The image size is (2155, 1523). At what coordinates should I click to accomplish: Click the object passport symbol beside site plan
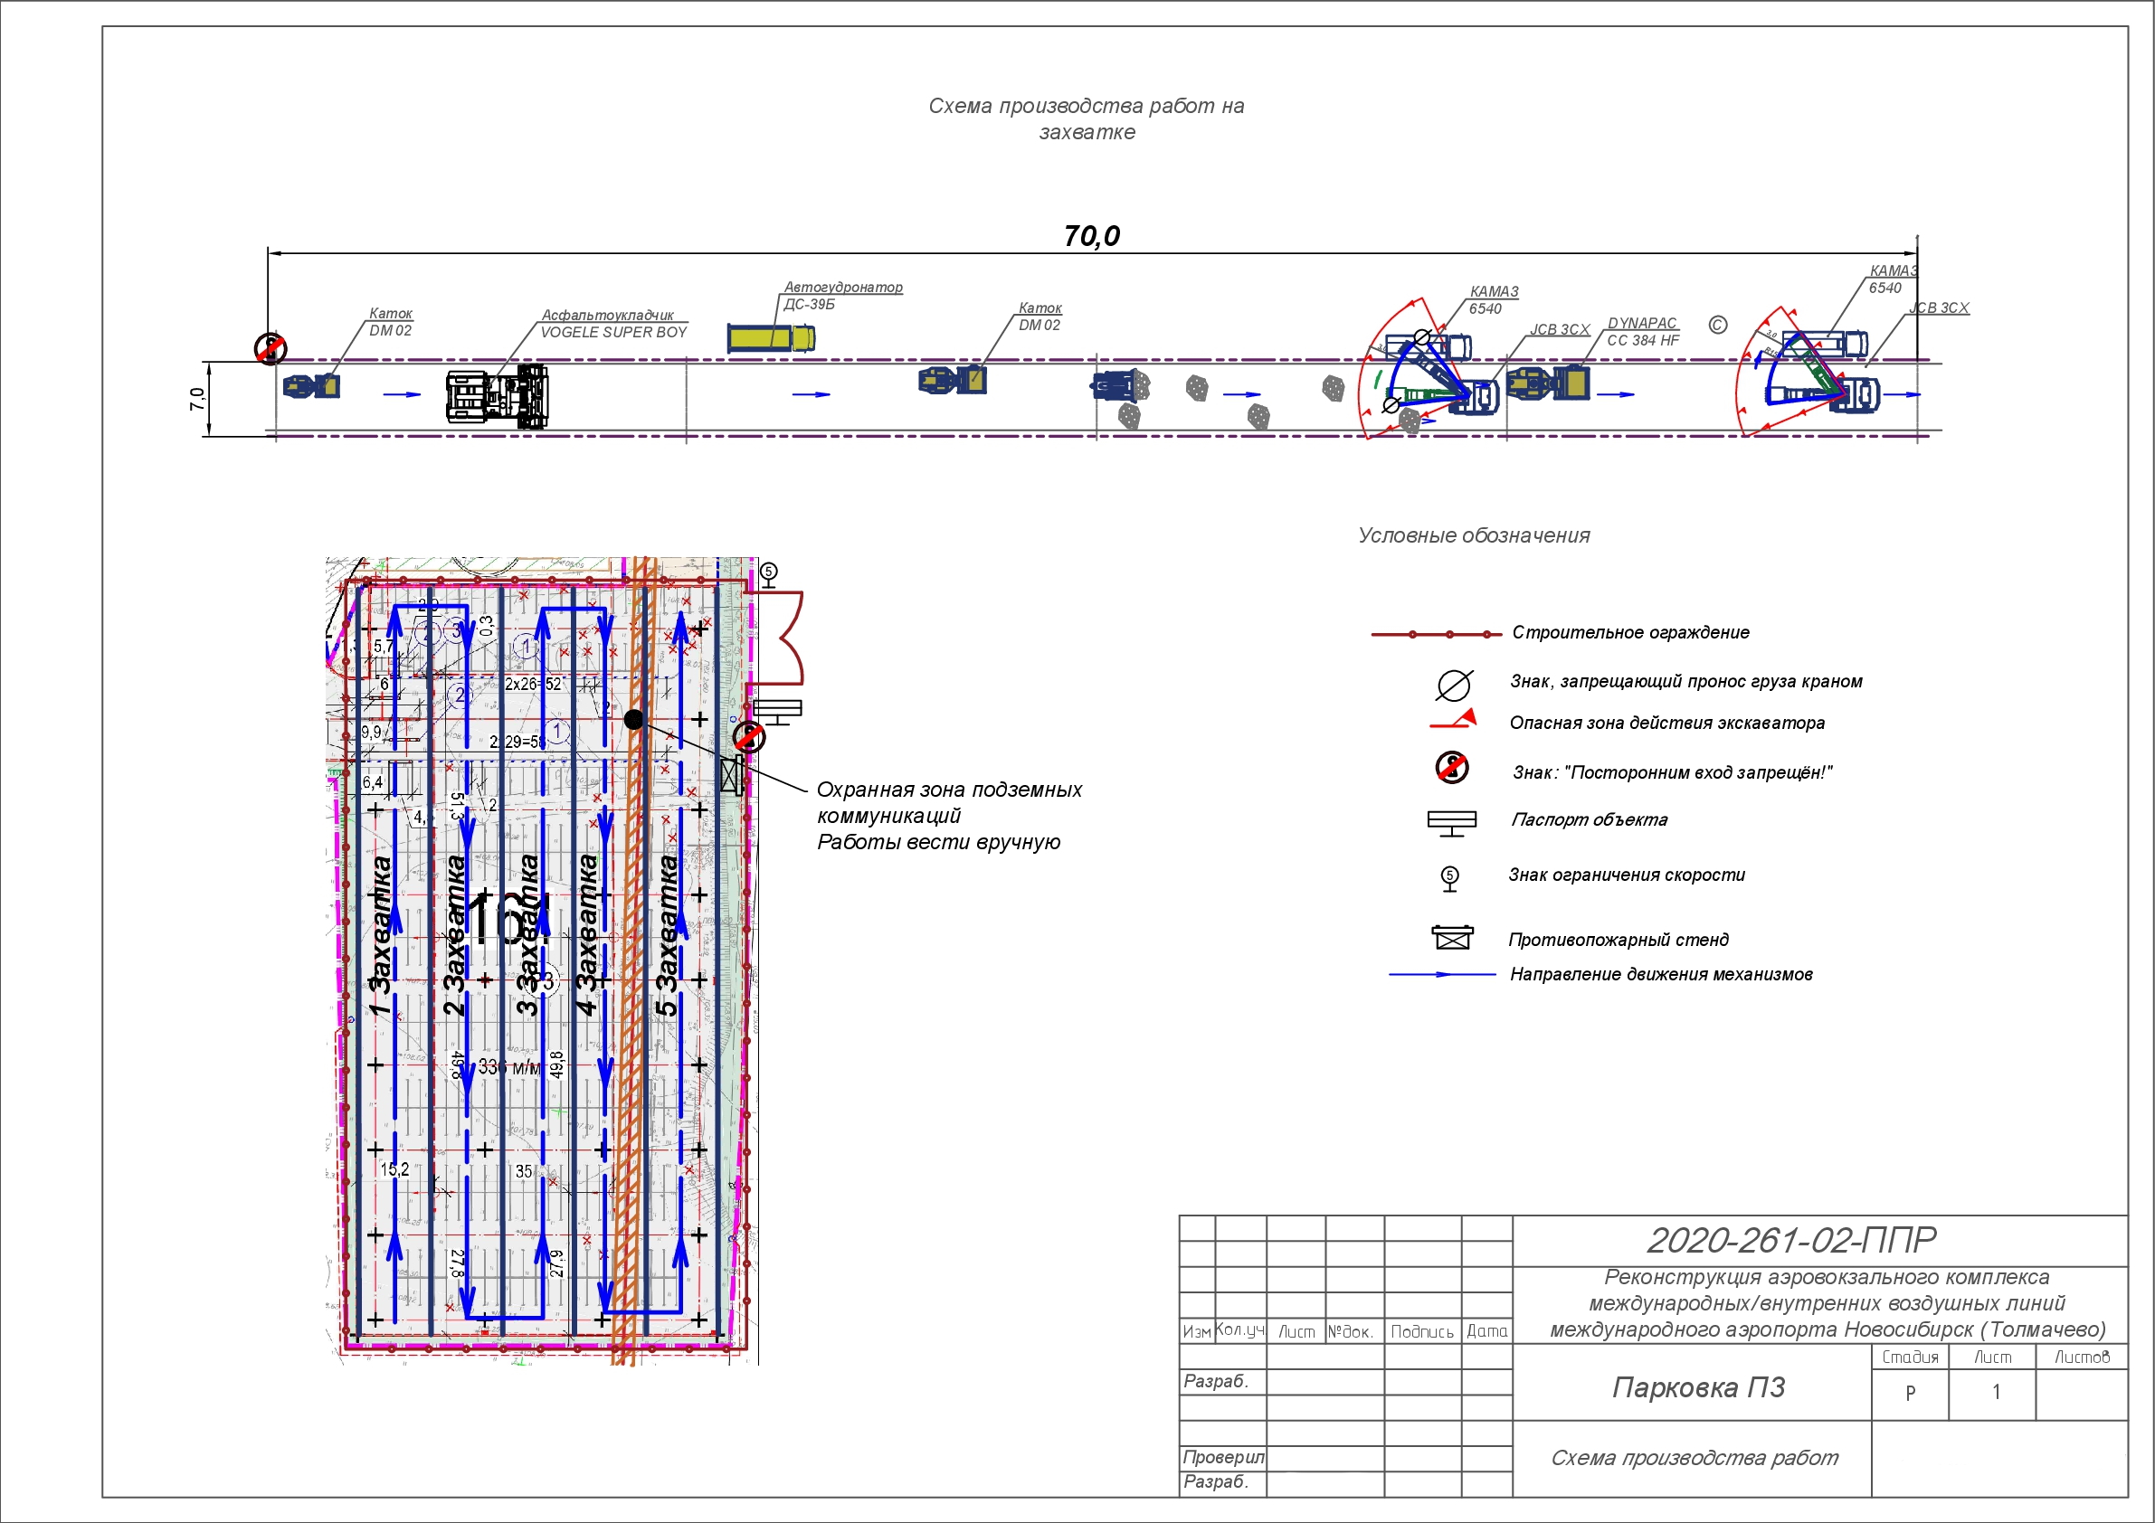[778, 713]
